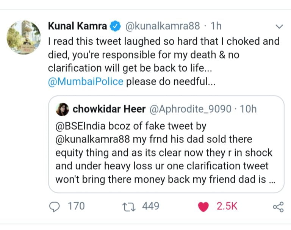Click the reply speech bubble icon
Screen dimensions: 291x230
pyautogui.click(x=55, y=207)
